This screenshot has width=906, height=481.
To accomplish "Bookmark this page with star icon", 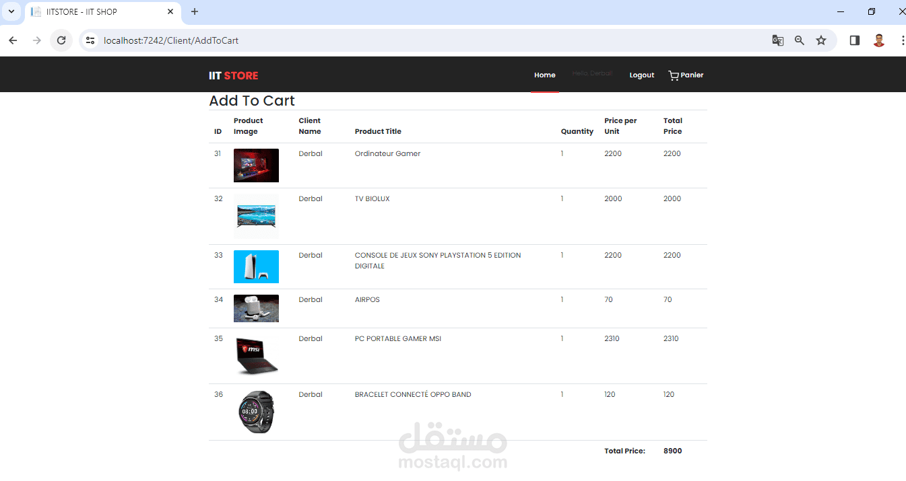I will 821,40.
